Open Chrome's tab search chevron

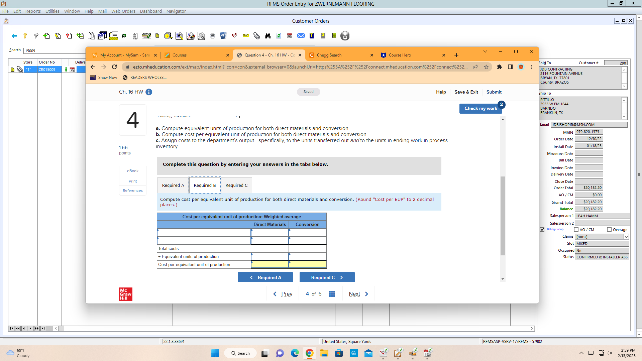(485, 51)
